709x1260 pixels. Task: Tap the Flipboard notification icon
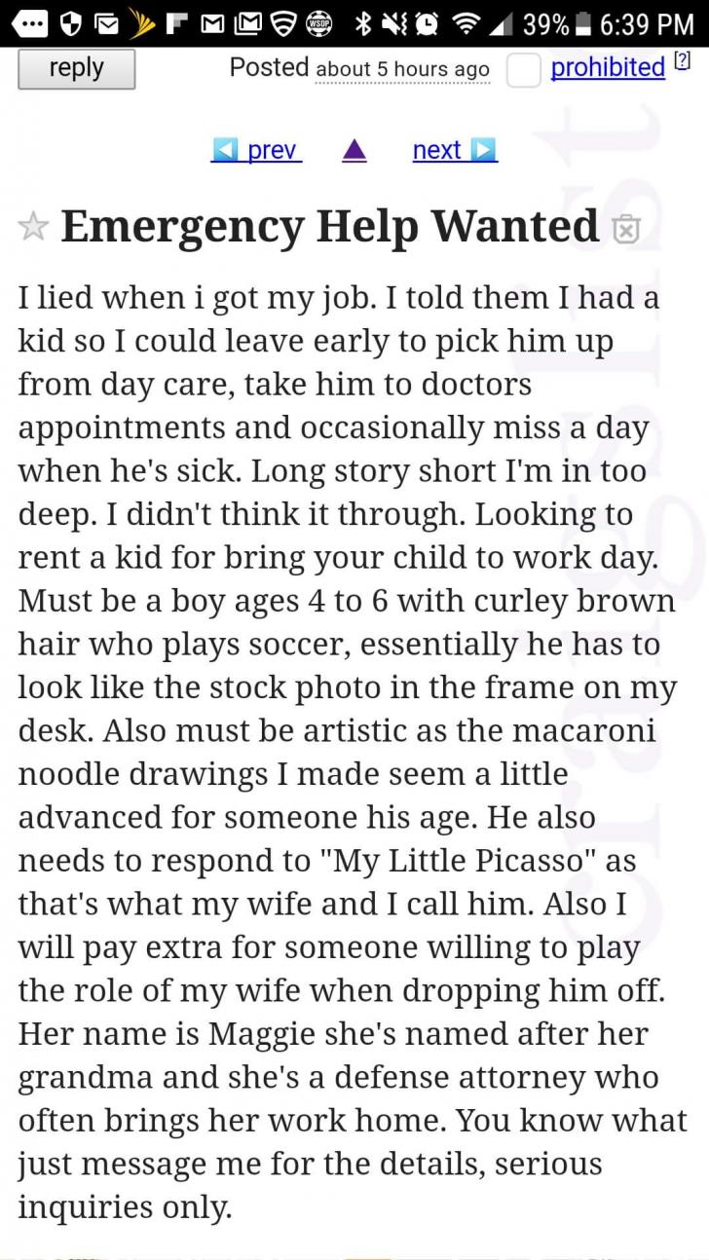(178, 23)
